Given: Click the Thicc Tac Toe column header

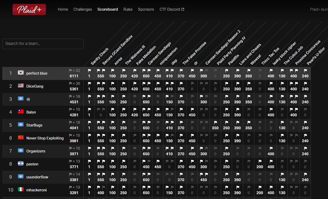Looking at the screenshot, I should [x=270, y=56].
